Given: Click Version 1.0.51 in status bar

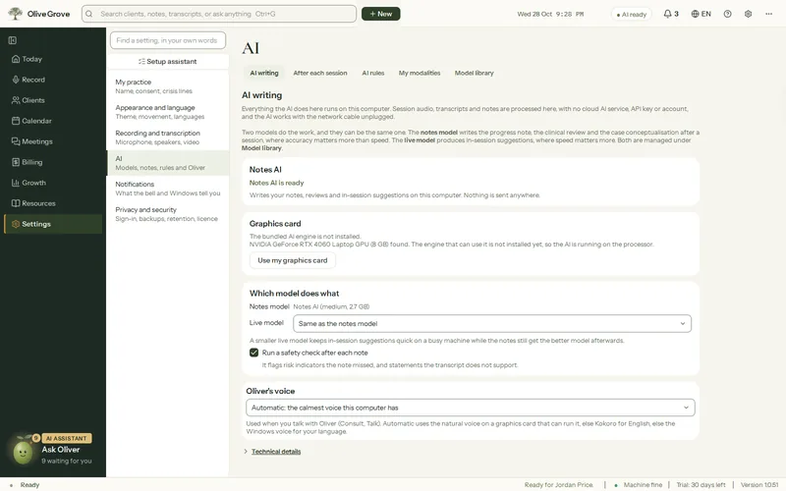Looking at the screenshot, I should click(x=759, y=485).
